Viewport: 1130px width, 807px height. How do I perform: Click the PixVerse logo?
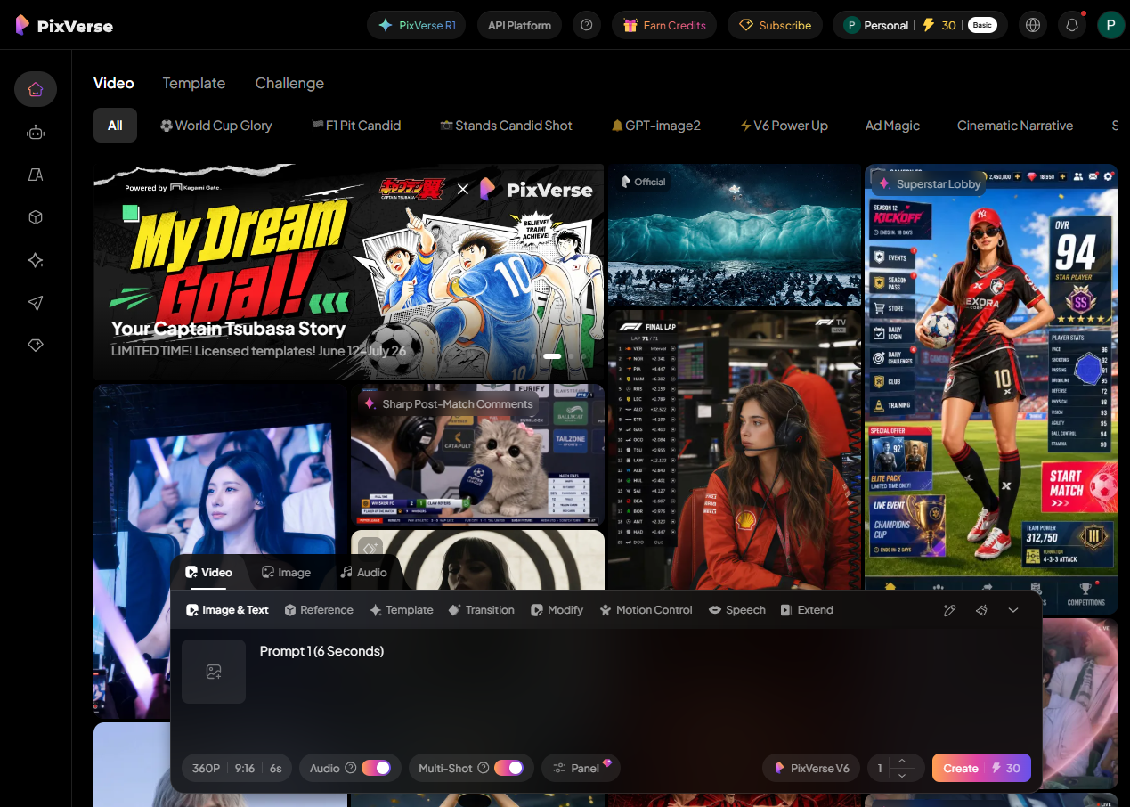pyautogui.click(x=64, y=25)
